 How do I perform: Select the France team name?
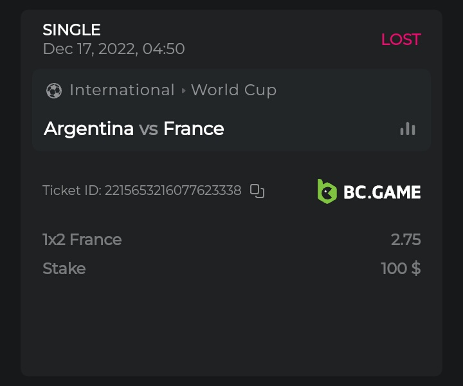(x=194, y=129)
